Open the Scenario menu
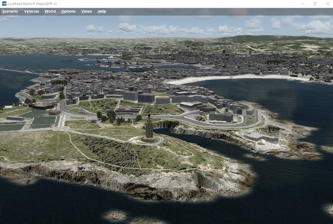This screenshot has width=333, height=224. click(10, 11)
